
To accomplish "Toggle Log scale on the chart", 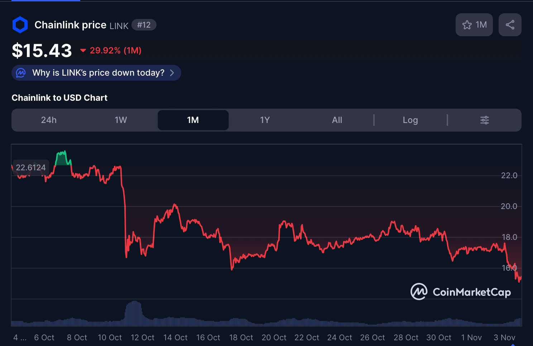I will (410, 120).
